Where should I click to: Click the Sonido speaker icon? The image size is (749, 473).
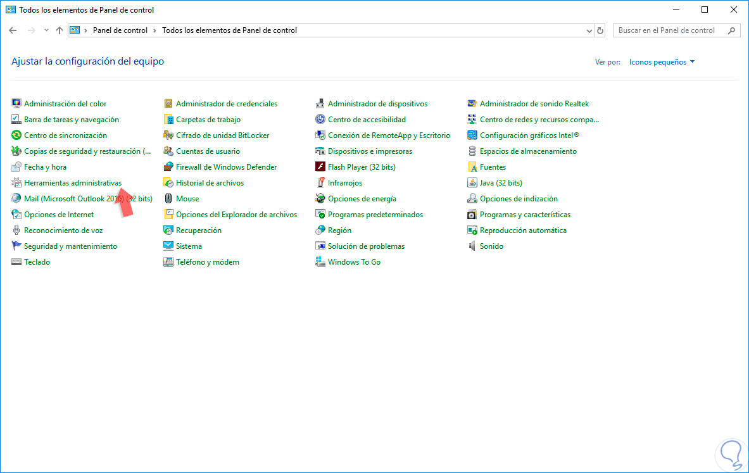472,246
